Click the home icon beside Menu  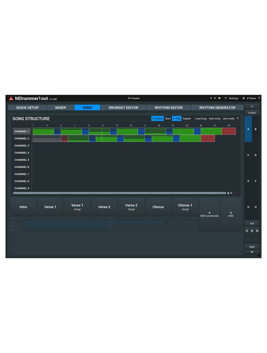(244, 98)
